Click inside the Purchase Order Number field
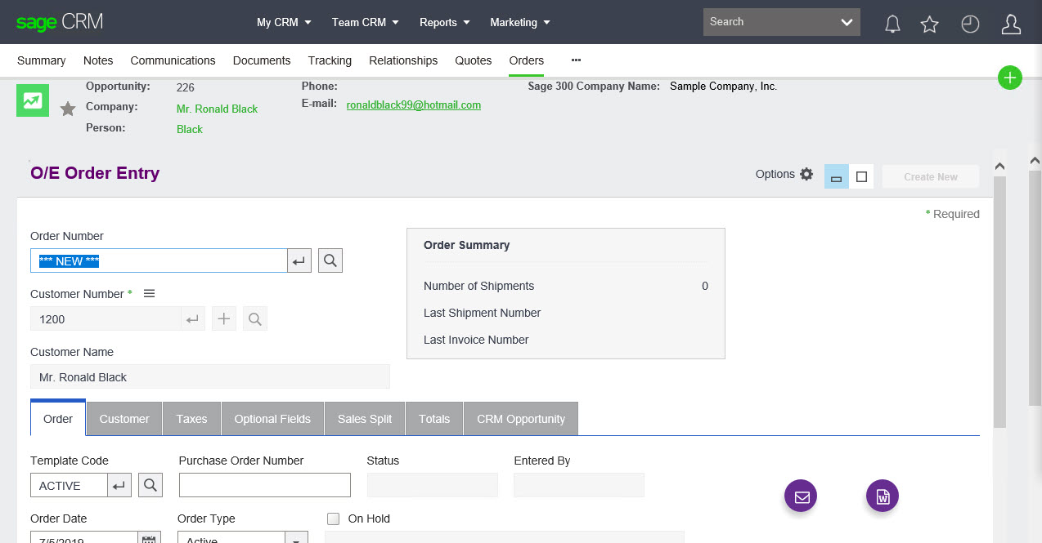 click(x=263, y=484)
